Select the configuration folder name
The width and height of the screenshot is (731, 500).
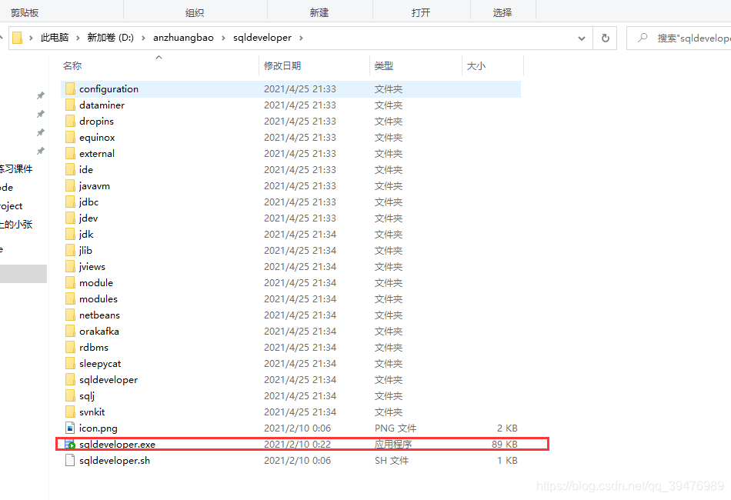click(108, 89)
